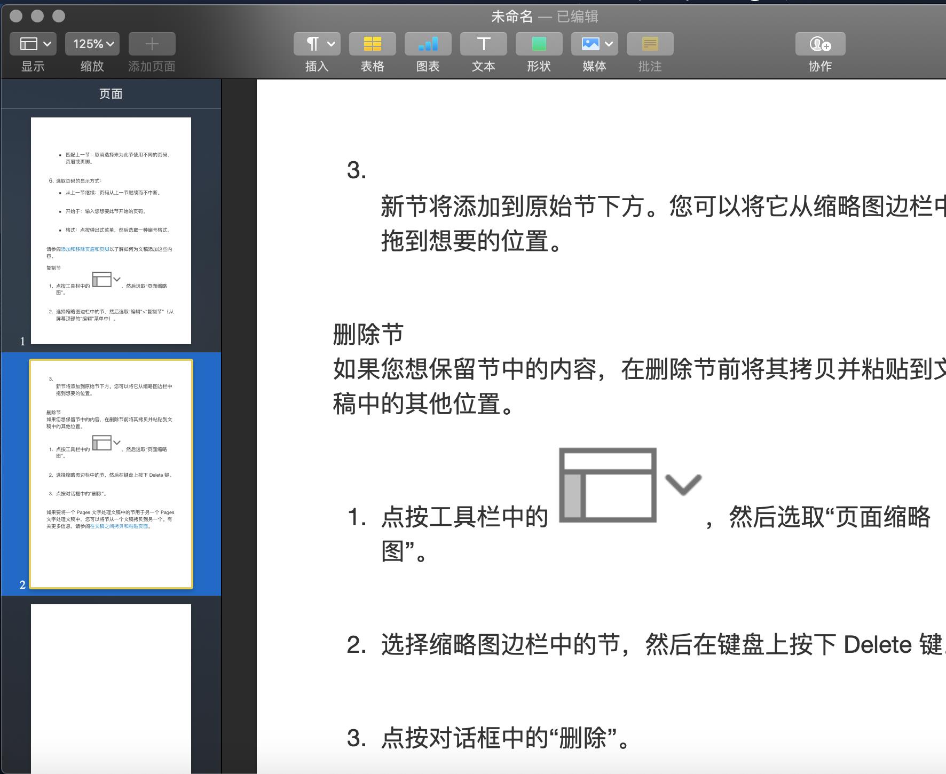Select the highlighted page 2 thumbnail
The image size is (946, 774).
tap(111, 473)
